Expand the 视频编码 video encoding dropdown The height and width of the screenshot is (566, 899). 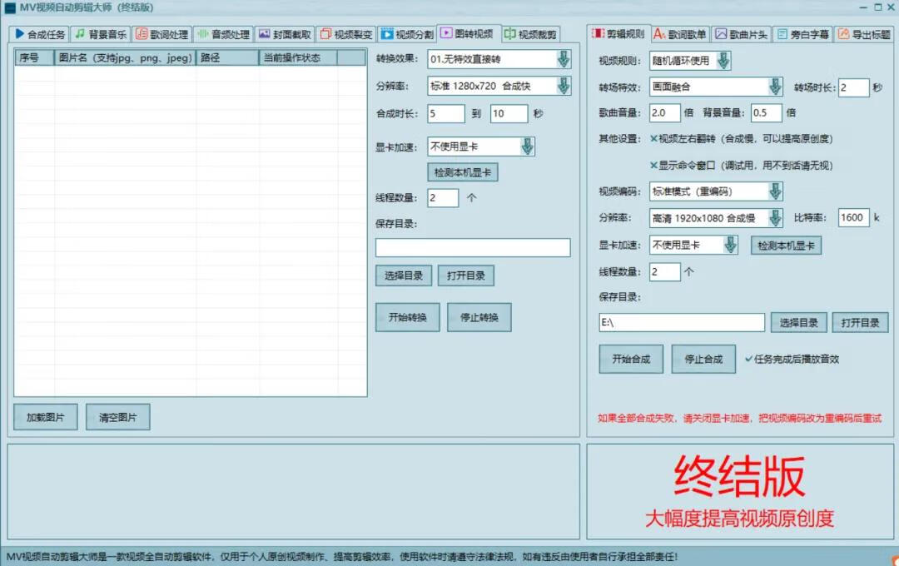point(775,191)
